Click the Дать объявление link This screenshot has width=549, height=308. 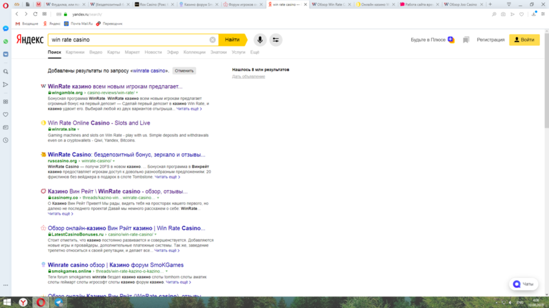click(x=248, y=77)
